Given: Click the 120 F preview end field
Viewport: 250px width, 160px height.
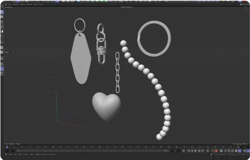Looking at the screenshot, I should click(x=166, y=151).
